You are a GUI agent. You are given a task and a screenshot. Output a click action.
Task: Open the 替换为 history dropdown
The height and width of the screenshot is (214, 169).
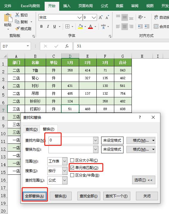click(x=96, y=149)
